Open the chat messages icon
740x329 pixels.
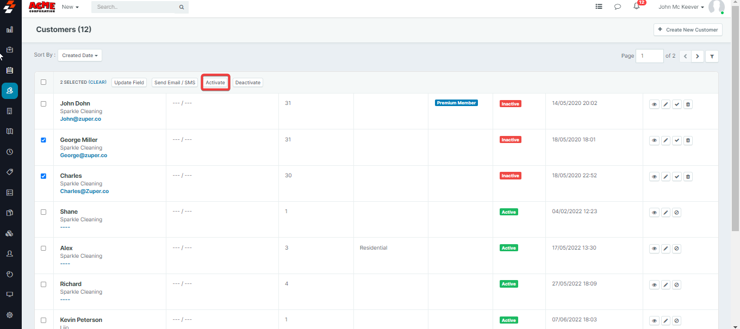coord(618,7)
